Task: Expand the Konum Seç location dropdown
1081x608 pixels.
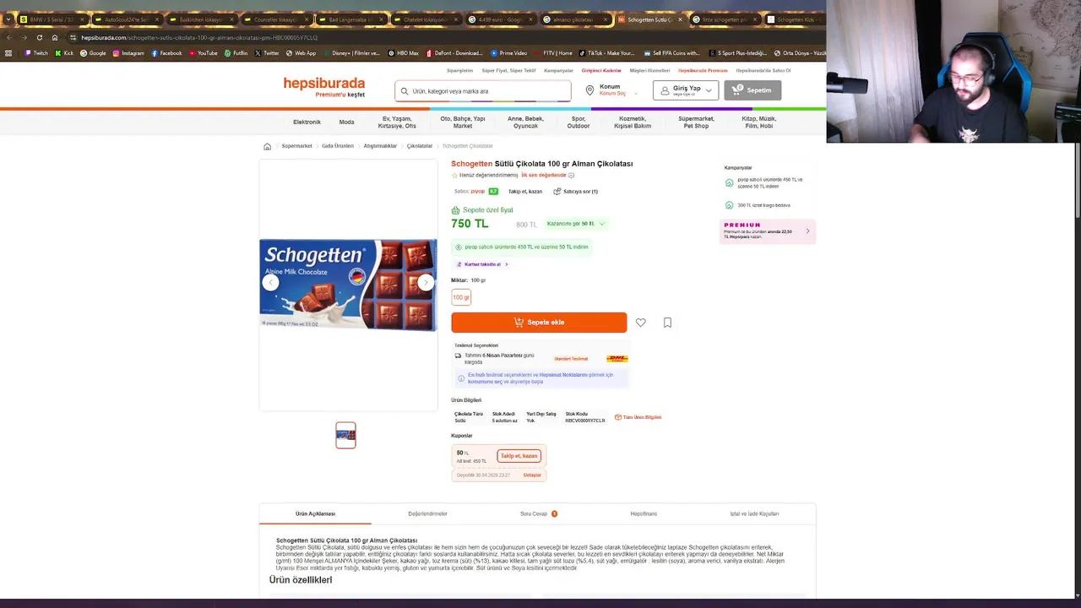Action: 636,94
